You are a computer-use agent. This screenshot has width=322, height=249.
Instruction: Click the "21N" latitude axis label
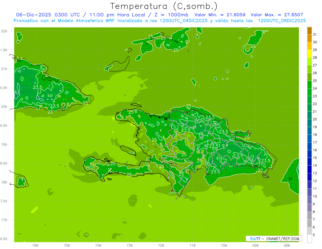pyautogui.click(x=4, y=69)
